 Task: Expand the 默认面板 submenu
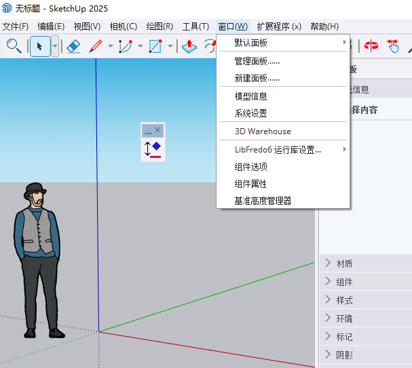coord(283,43)
